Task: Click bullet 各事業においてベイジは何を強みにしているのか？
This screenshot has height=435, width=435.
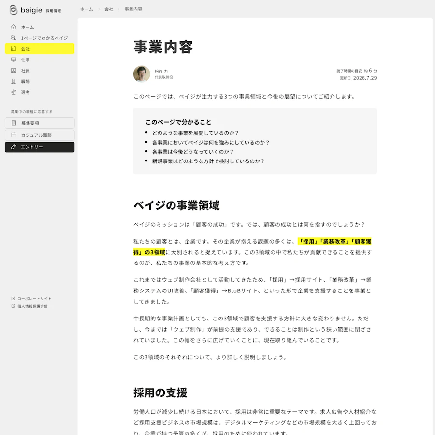Action: pyautogui.click(x=211, y=142)
